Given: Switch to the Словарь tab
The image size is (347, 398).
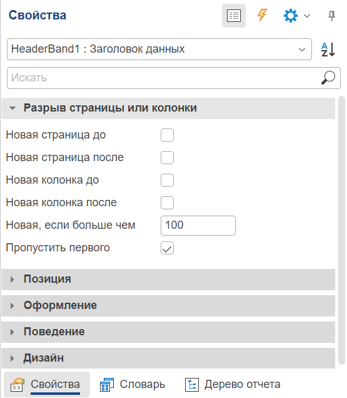Looking at the screenshot, I should click(133, 384).
